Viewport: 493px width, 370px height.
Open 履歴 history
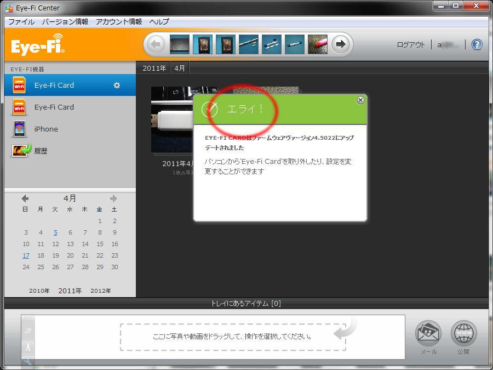(x=70, y=151)
